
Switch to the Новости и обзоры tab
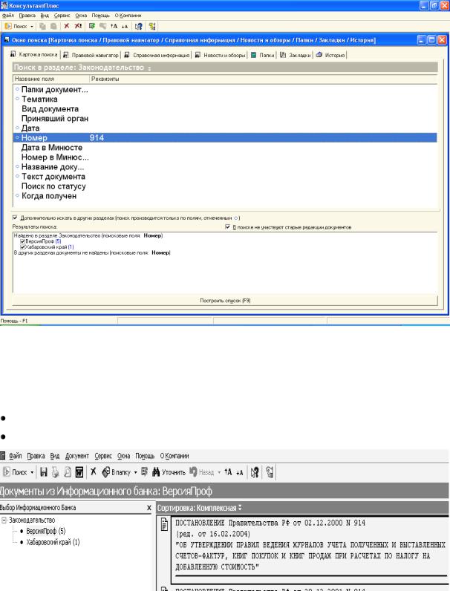point(221,55)
